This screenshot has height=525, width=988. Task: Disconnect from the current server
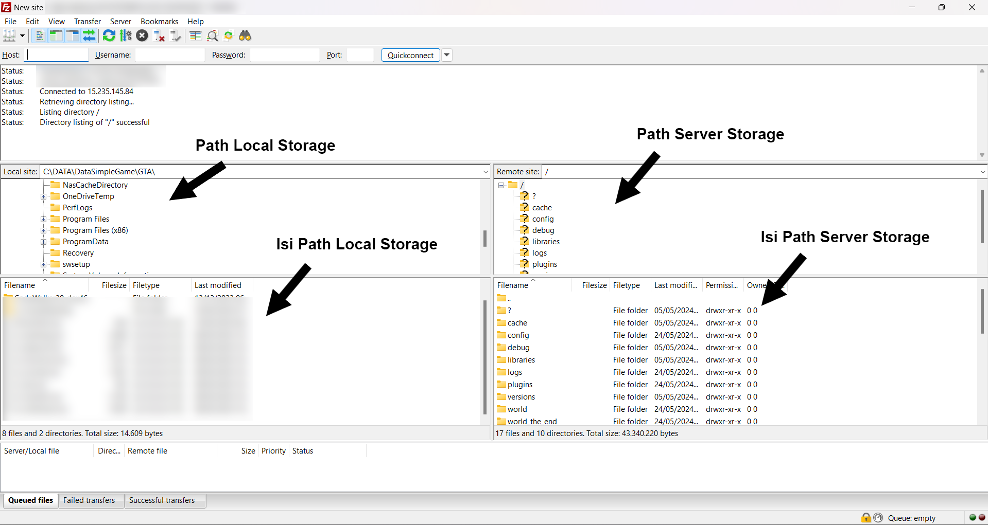159,35
